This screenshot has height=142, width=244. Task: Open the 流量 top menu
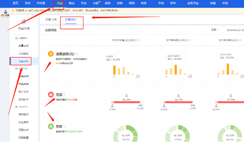60,3
